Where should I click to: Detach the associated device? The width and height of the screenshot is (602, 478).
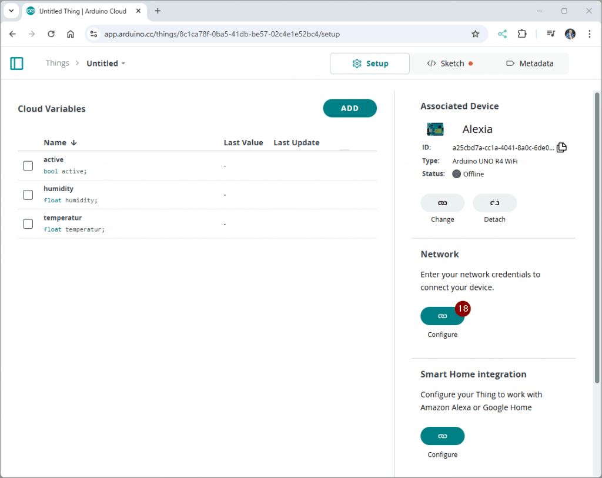494,203
